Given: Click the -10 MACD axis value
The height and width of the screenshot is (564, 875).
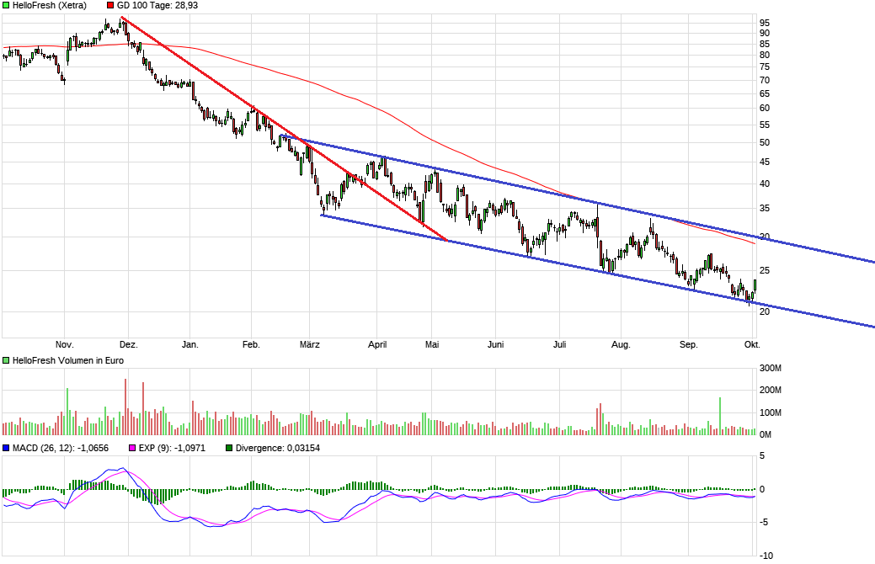Looking at the screenshot, I should tap(766, 556).
